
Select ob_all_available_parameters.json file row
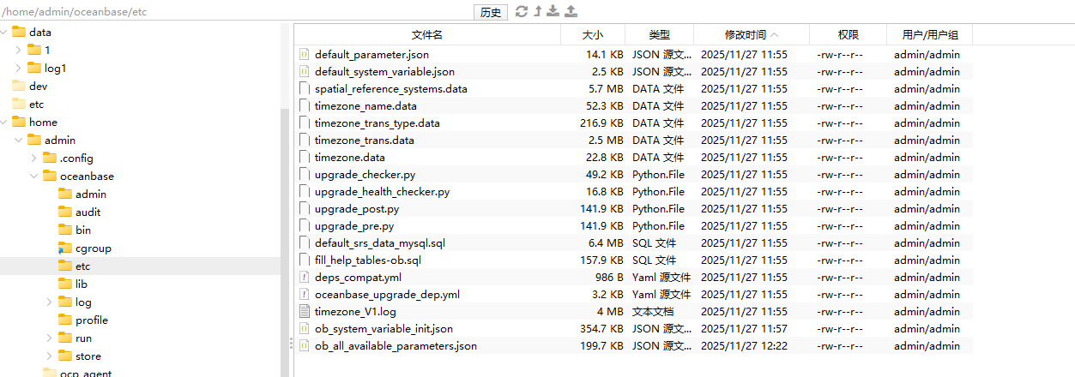(396, 346)
